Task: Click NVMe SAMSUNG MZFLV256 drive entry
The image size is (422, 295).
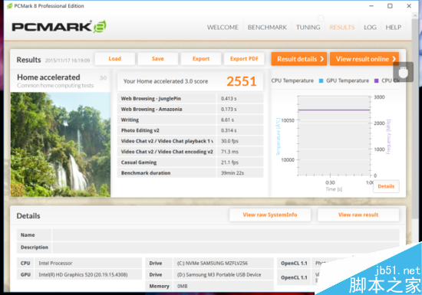Action: point(213,263)
